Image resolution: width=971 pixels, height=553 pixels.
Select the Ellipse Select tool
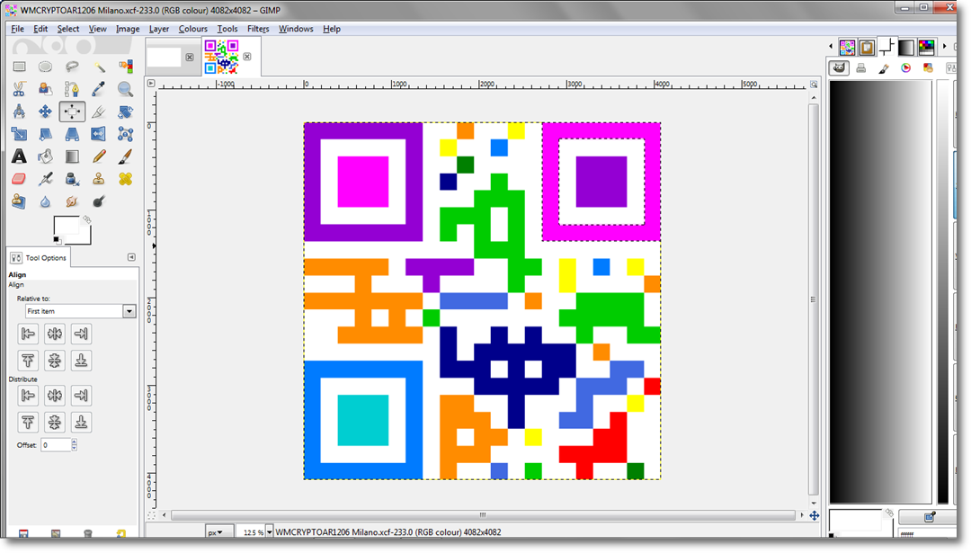45,67
